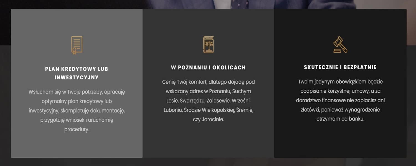Click the text "otrzymam od banku."

tap(340, 119)
